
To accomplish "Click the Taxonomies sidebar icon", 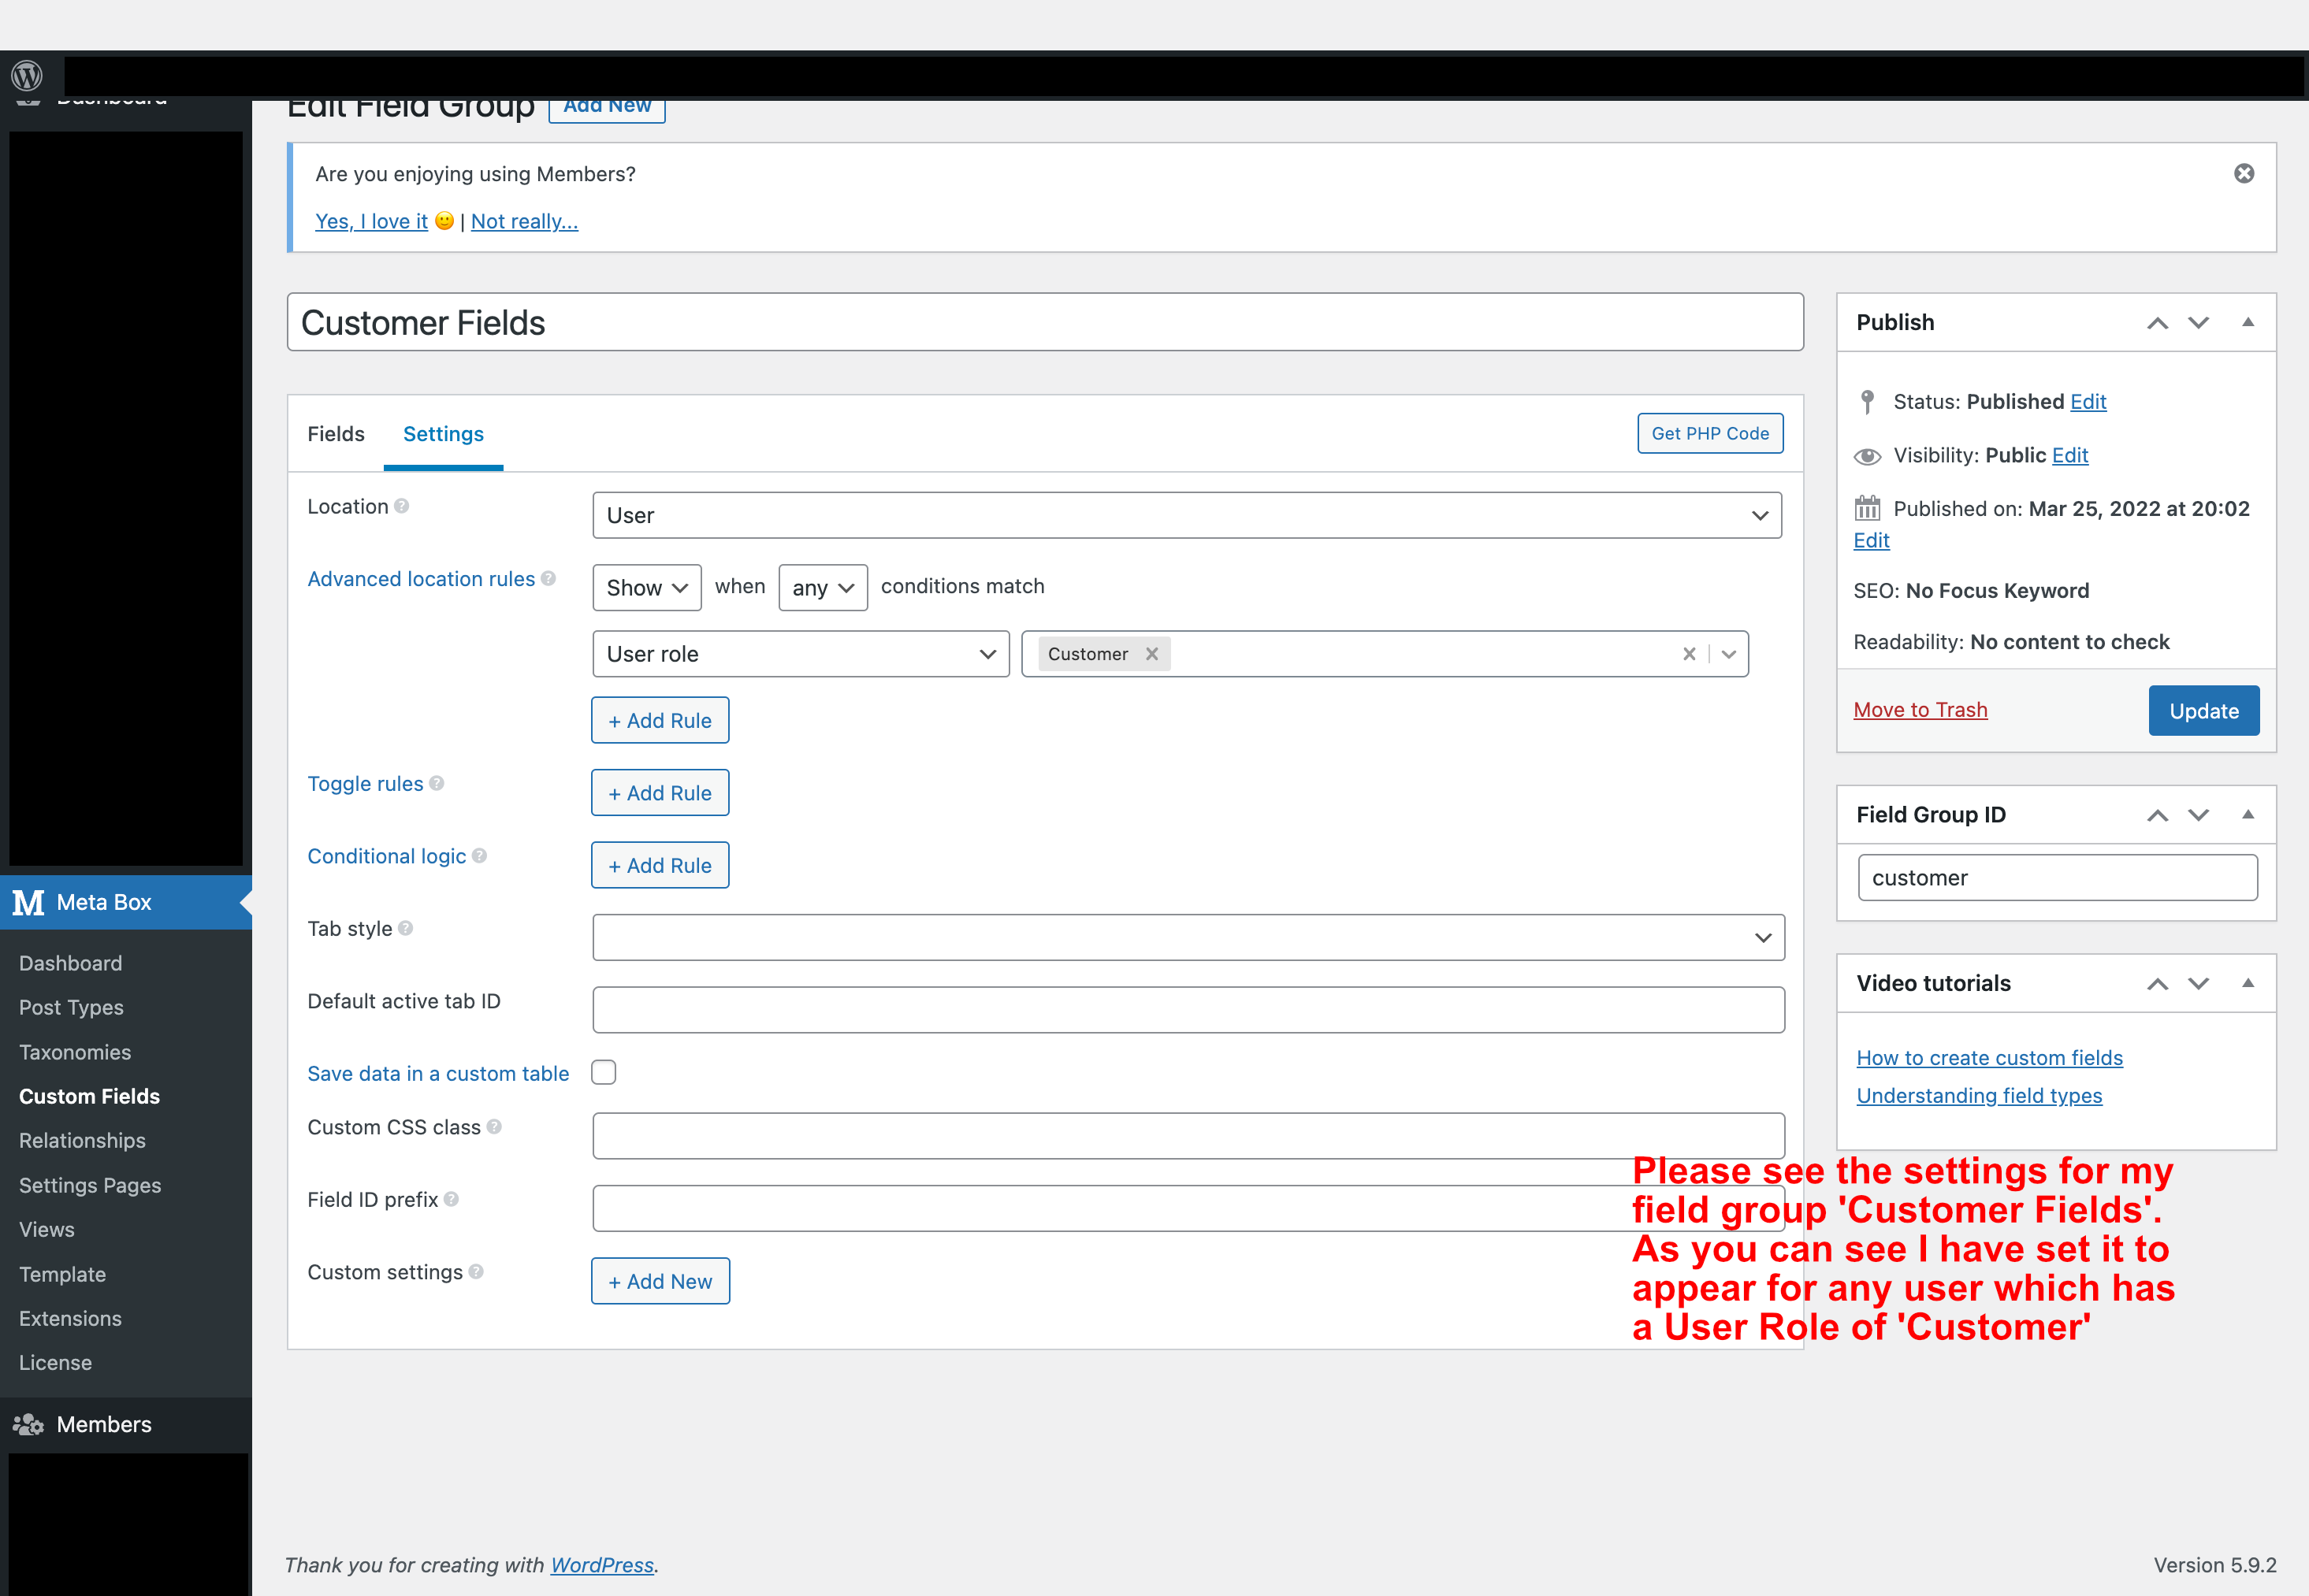I will point(74,1051).
